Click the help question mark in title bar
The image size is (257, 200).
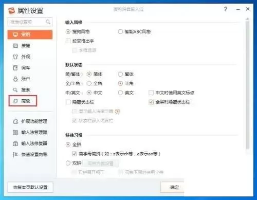pyautogui.click(x=226, y=9)
